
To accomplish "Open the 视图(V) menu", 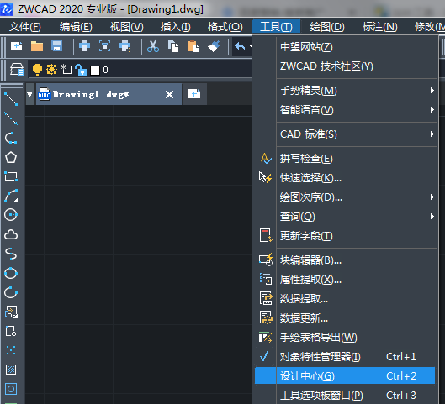I will tap(126, 27).
